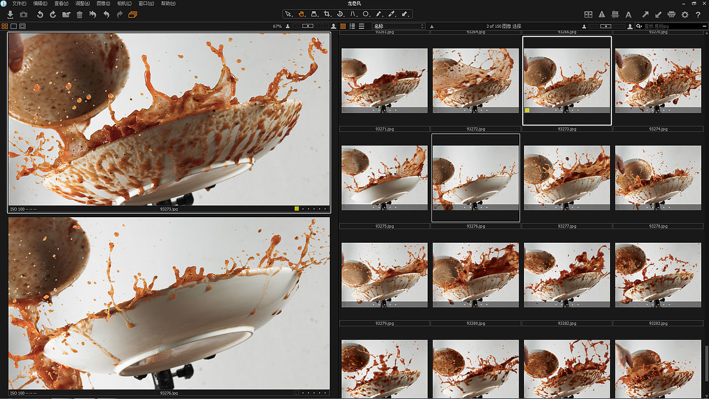Open Help with the question mark icon
Image resolution: width=709 pixels, height=399 pixels.
pyautogui.click(x=698, y=15)
